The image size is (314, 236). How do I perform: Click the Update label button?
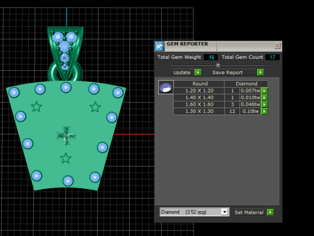(x=182, y=73)
